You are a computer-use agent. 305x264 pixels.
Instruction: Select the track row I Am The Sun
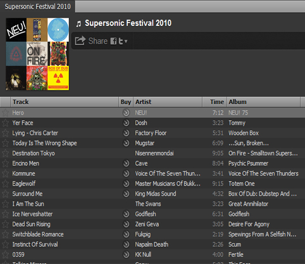[x=152, y=204]
